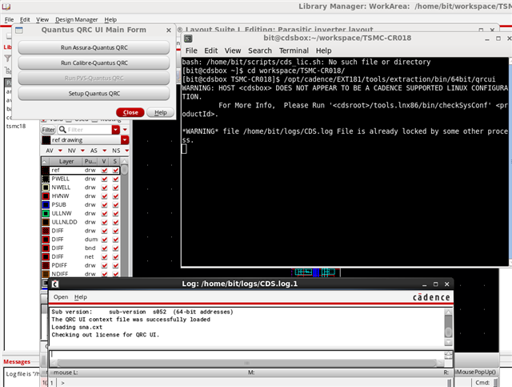Expand the ref drawing layer dropdown
The height and width of the screenshot is (387, 512).
(125, 140)
